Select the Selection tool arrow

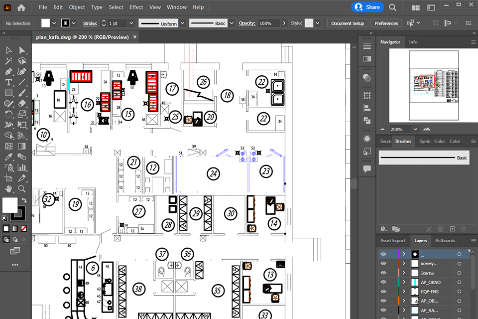(x=8, y=50)
